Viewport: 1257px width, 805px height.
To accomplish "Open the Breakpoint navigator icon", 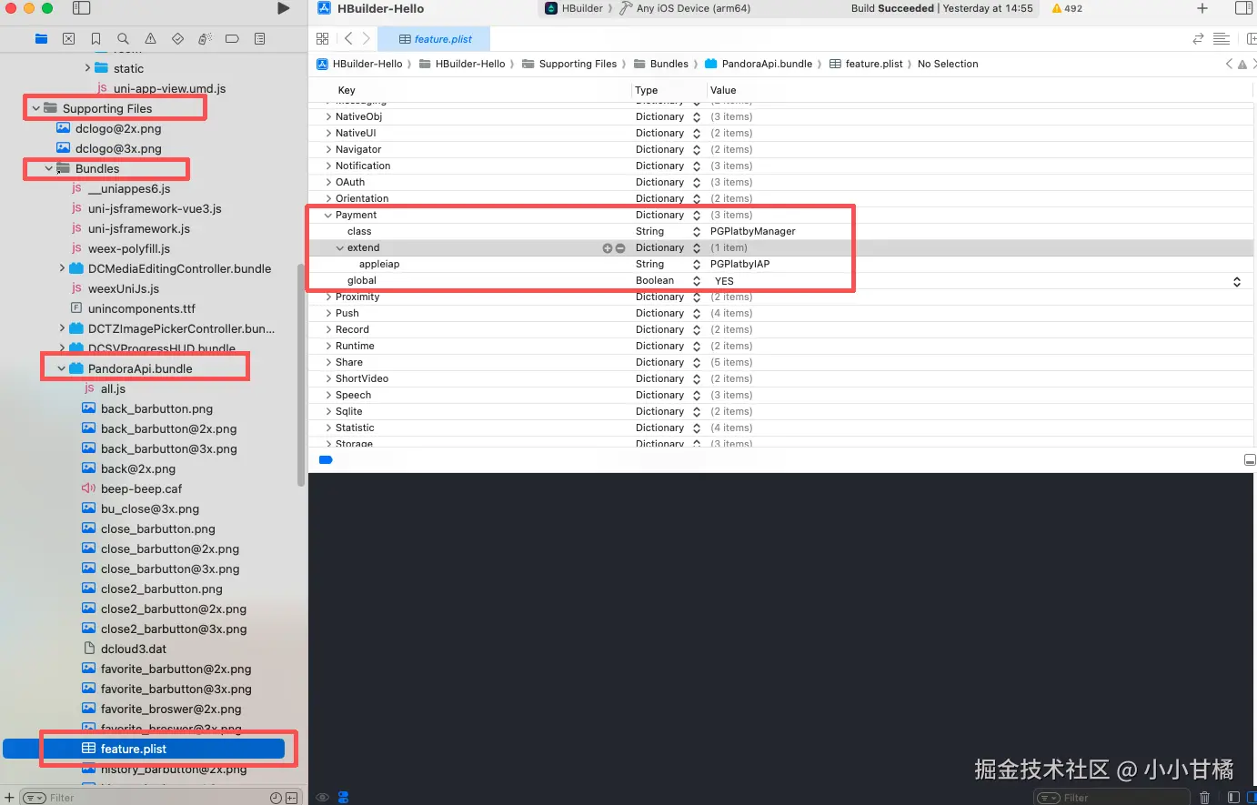I will (x=232, y=39).
